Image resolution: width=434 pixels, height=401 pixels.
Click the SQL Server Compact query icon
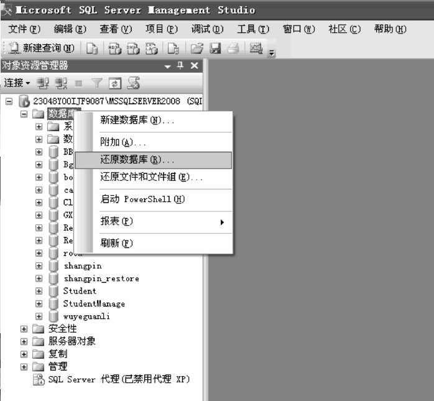(173, 48)
